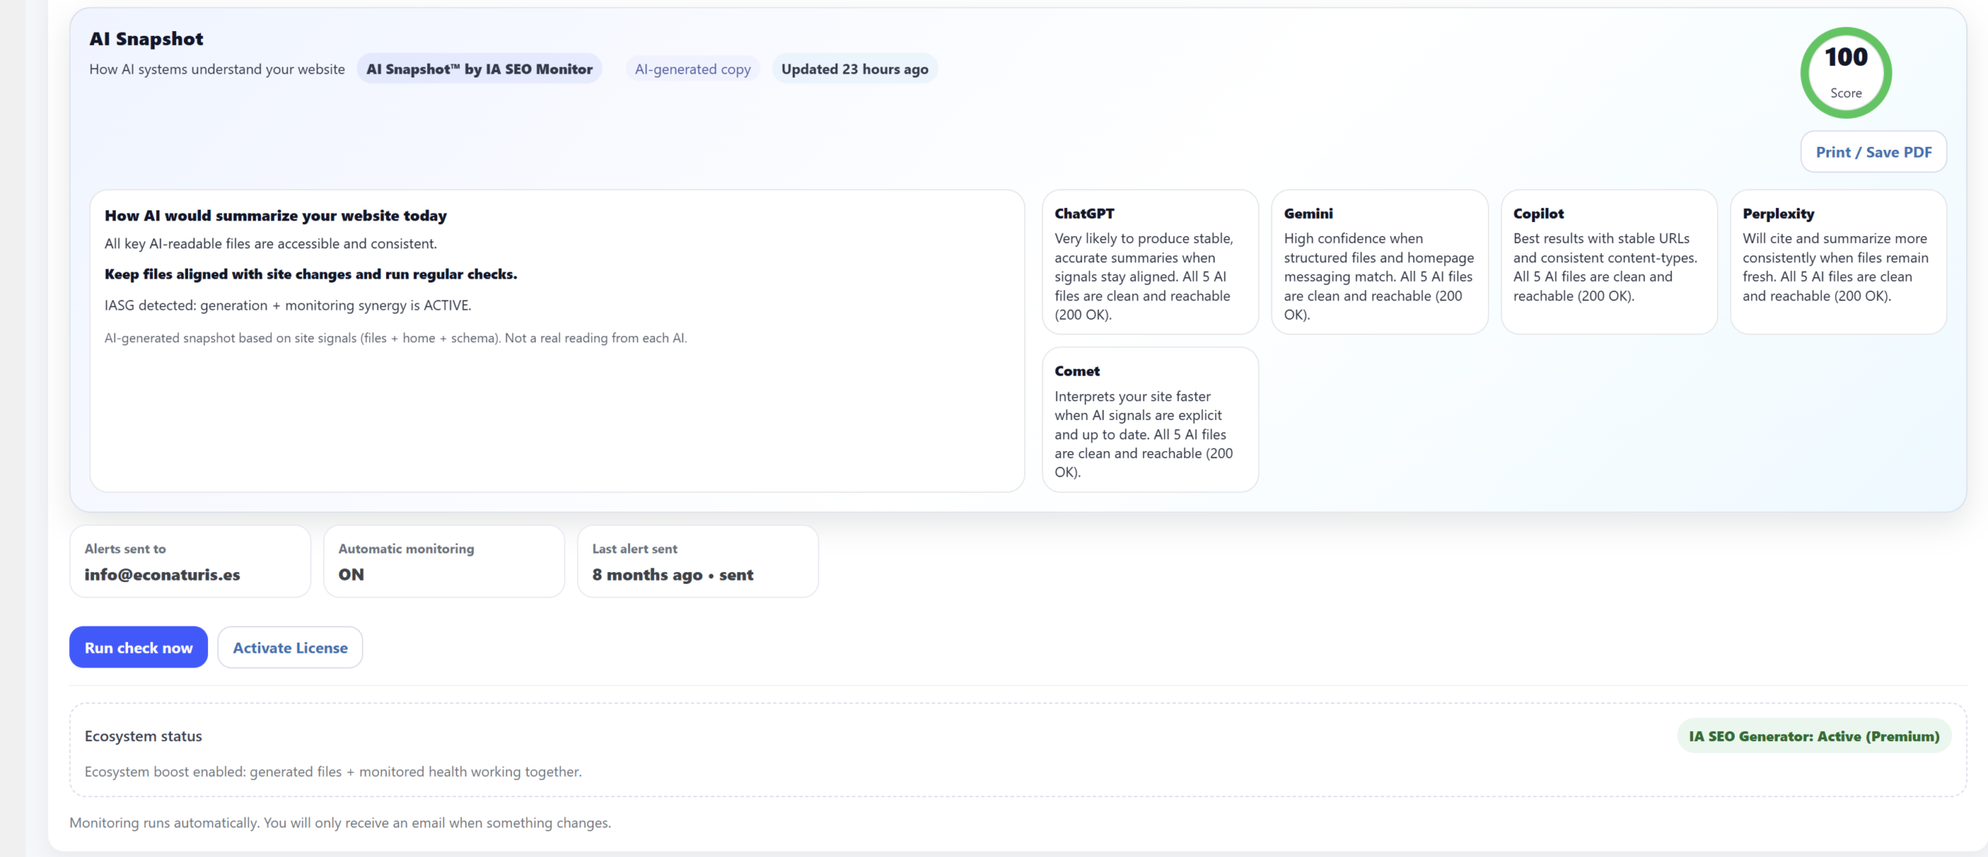Click the Updated 23 hours ago badge

coord(854,69)
